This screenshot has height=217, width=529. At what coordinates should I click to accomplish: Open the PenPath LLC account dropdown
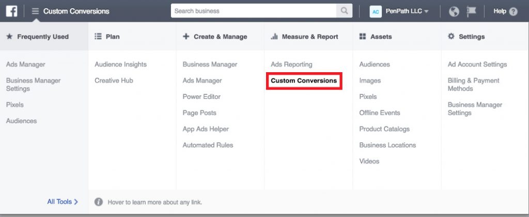(x=407, y=11)
